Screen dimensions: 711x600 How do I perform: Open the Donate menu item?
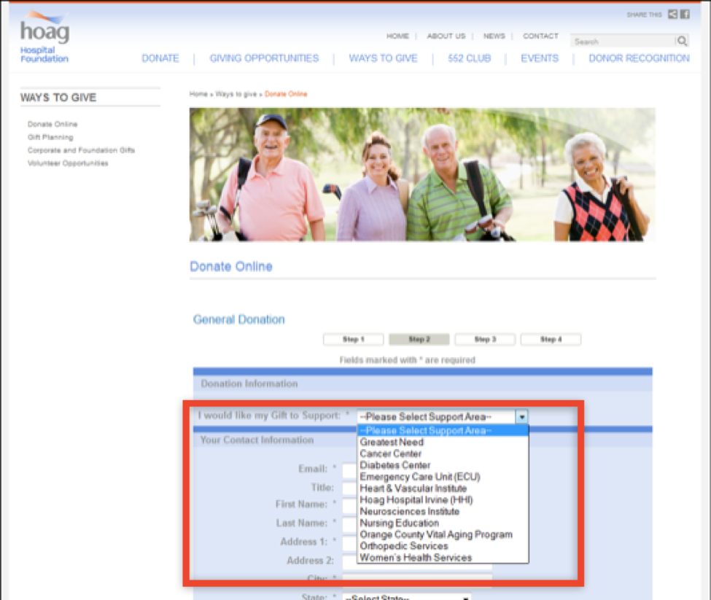click(160, 58)
